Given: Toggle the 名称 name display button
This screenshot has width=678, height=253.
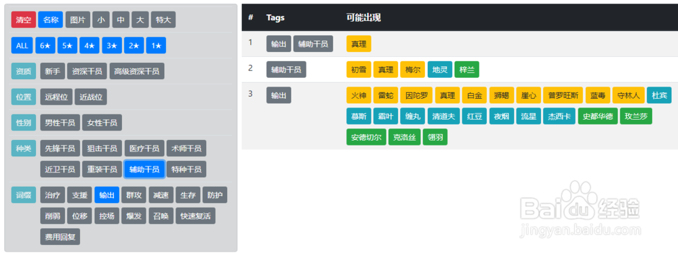Looking at the screenshot, I should 51,20.
